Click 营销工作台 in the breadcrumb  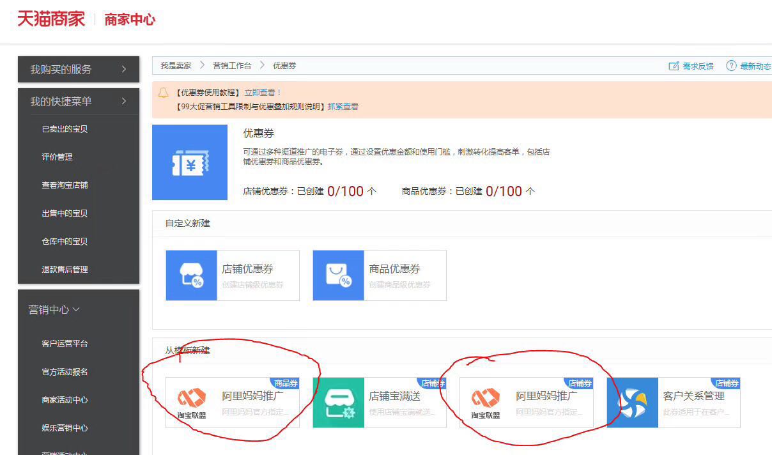coord(232,66)
